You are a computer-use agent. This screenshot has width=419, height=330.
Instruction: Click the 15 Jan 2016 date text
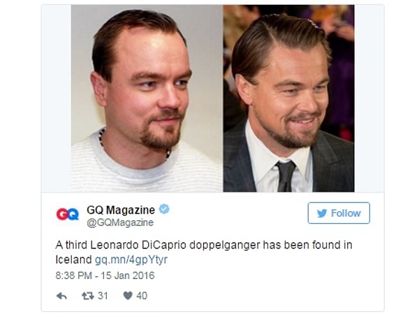(x=128, y=276)
